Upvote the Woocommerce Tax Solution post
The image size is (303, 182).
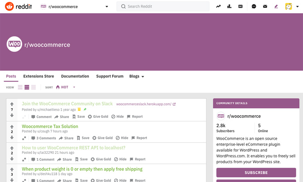pyautogui.click(x=12, y=127)
